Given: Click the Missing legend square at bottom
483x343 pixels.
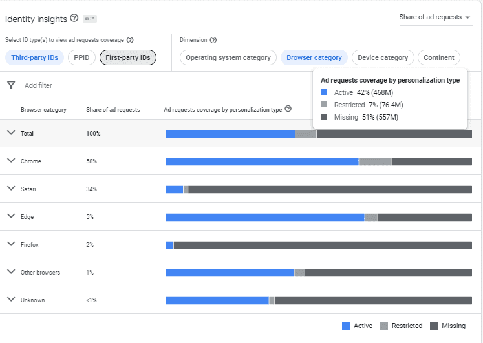Looking at the screenshot, I should coord(434,326).
